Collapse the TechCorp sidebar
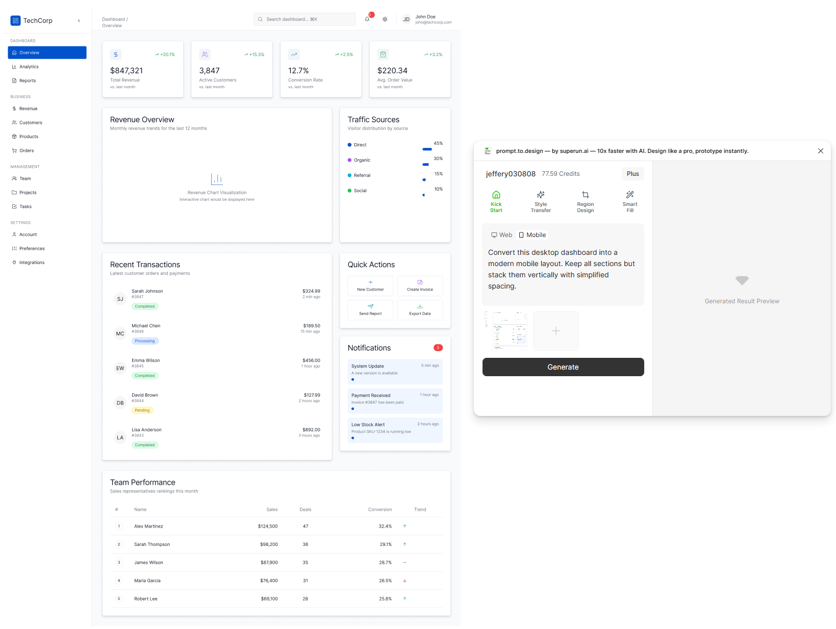 [79, 20]
